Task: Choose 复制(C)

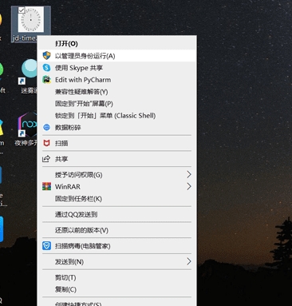Action: click(x=117, y=289)
